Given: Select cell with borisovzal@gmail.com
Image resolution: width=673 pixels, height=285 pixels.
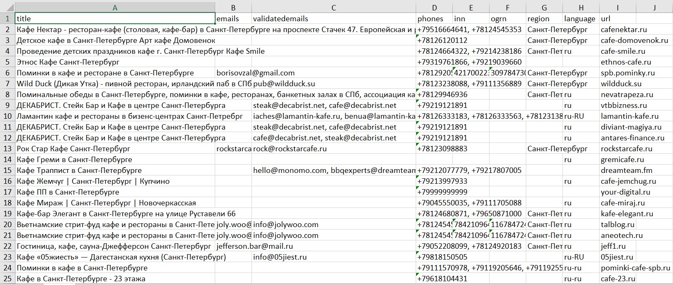Looking at the screenshot, I should pyautogui.click(x=234, y=72).
